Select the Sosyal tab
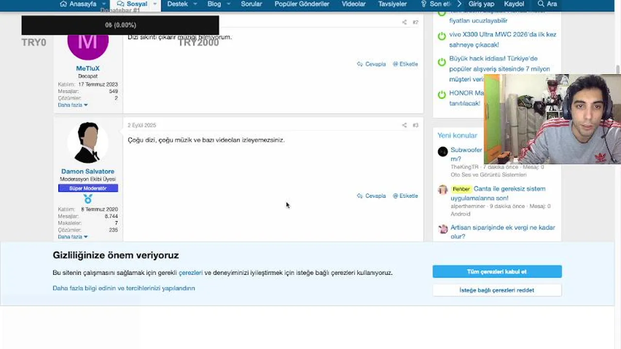The width and height of the screenshot is (621, 349). tap(132, 4)
